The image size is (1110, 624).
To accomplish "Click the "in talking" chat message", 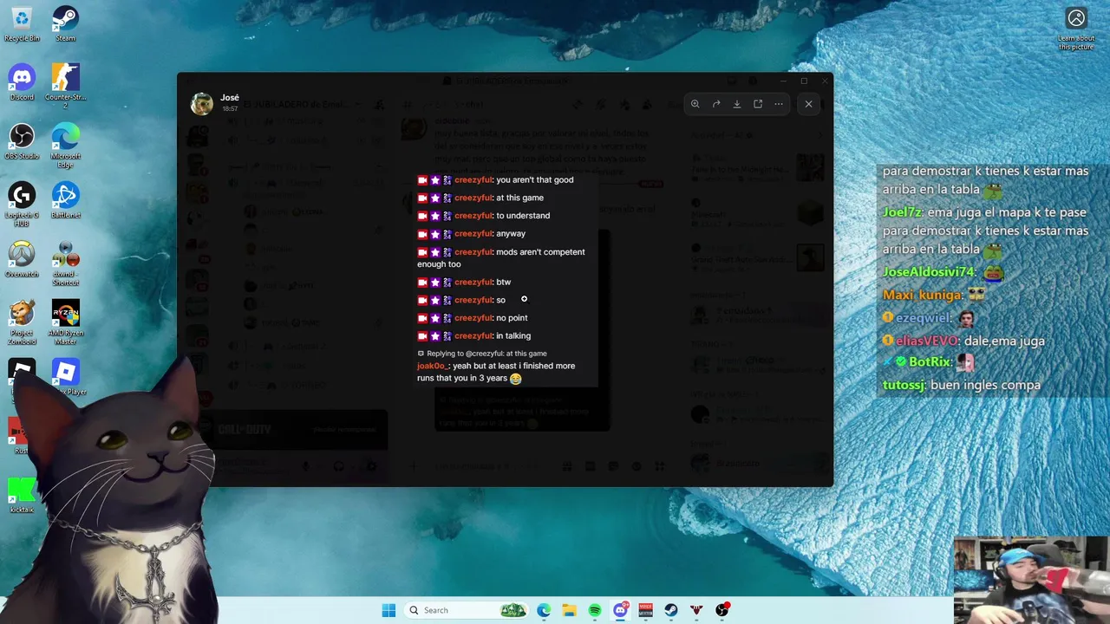I will [513, 336].
